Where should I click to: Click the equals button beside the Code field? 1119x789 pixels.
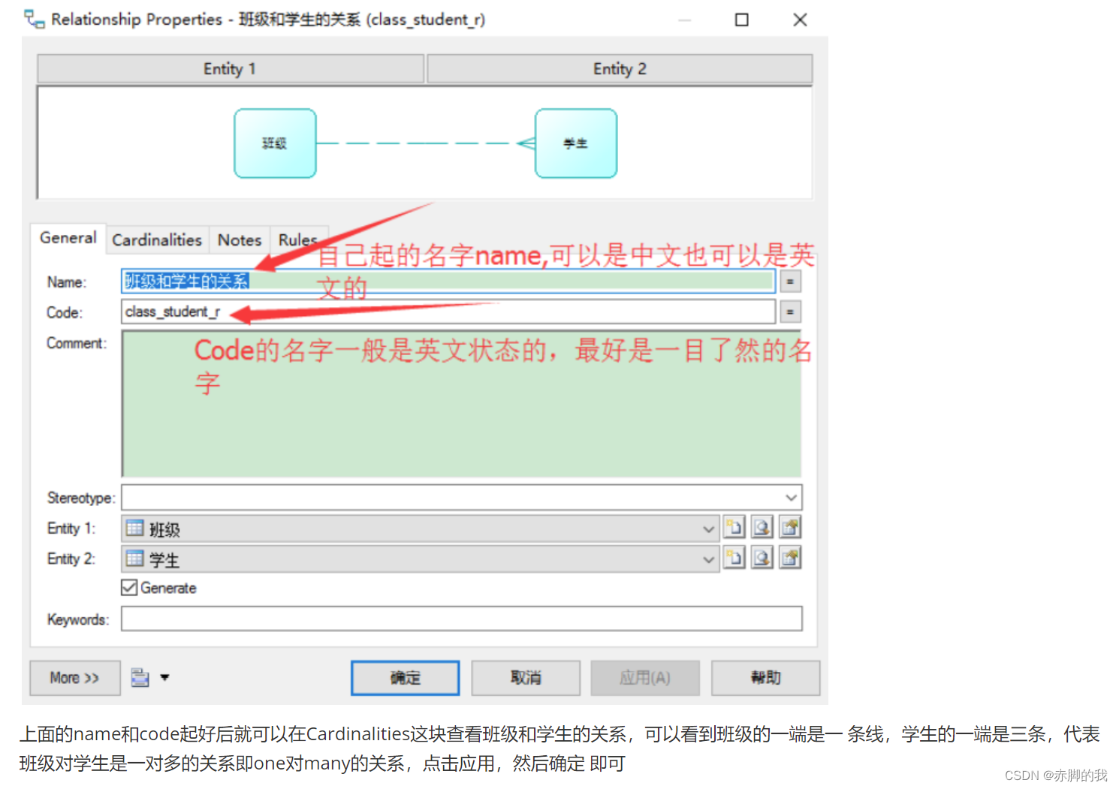click(x=789, y=312)
